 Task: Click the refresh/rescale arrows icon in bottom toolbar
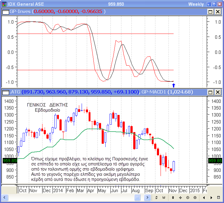click(156, 198)
